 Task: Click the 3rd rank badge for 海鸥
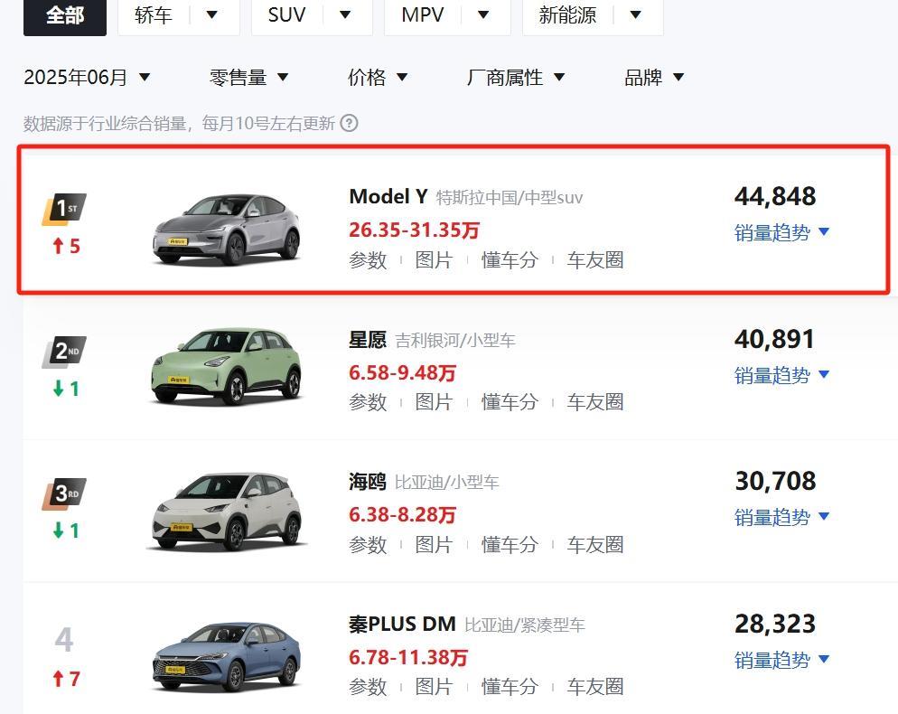(64, 493)
